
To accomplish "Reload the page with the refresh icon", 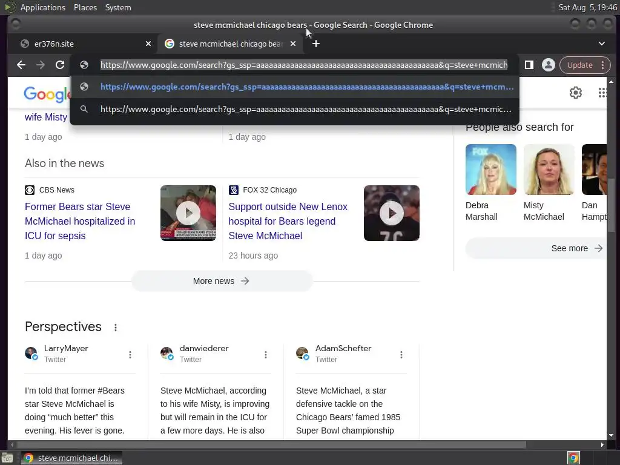I will click(60, 65).
